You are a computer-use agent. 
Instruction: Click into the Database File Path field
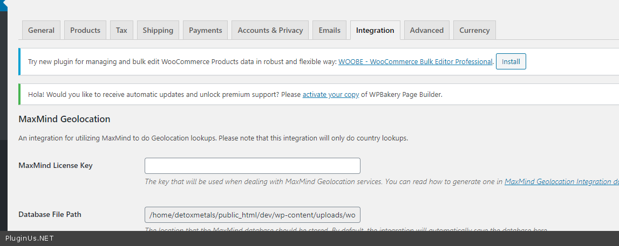[252, 215]
